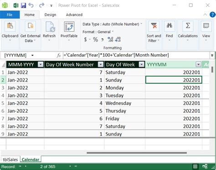Collapse the ribbon with caret icon
The width and height of the screenshot is (216, 170).
tap(205, 15)
